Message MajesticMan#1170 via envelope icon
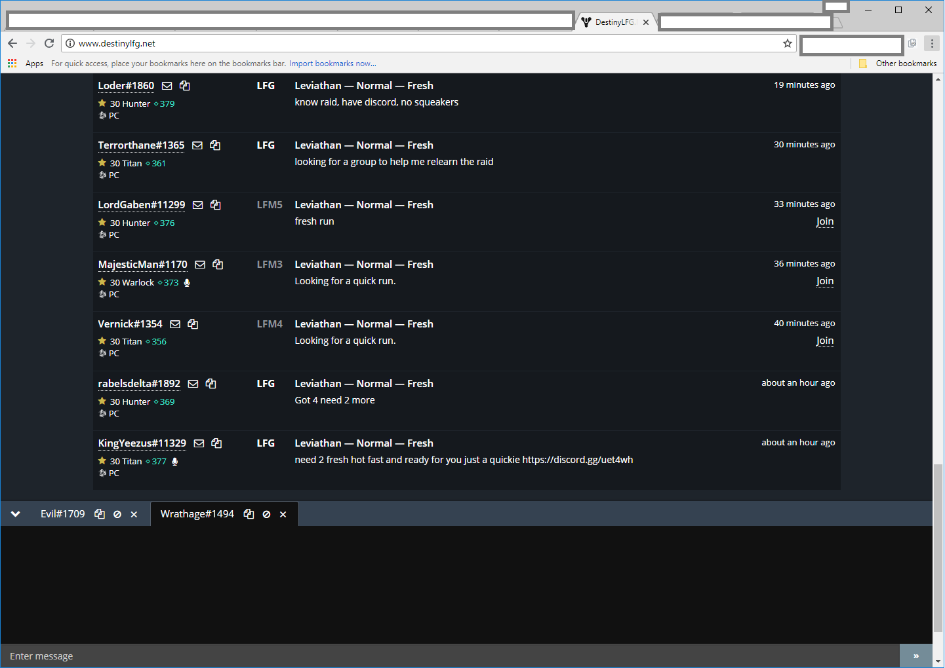Image resolution: width=945 pixels, height=668 pixels. click(x=200, y=265)
